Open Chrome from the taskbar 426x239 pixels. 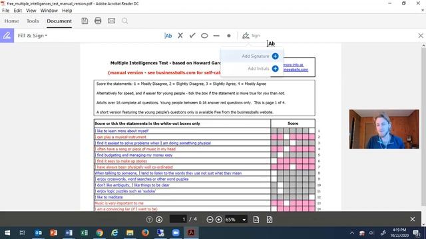(99, 233)
